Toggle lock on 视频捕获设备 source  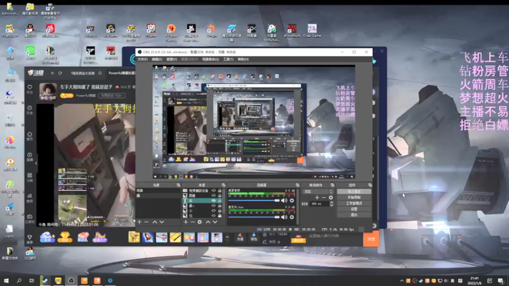click(220, 191)
